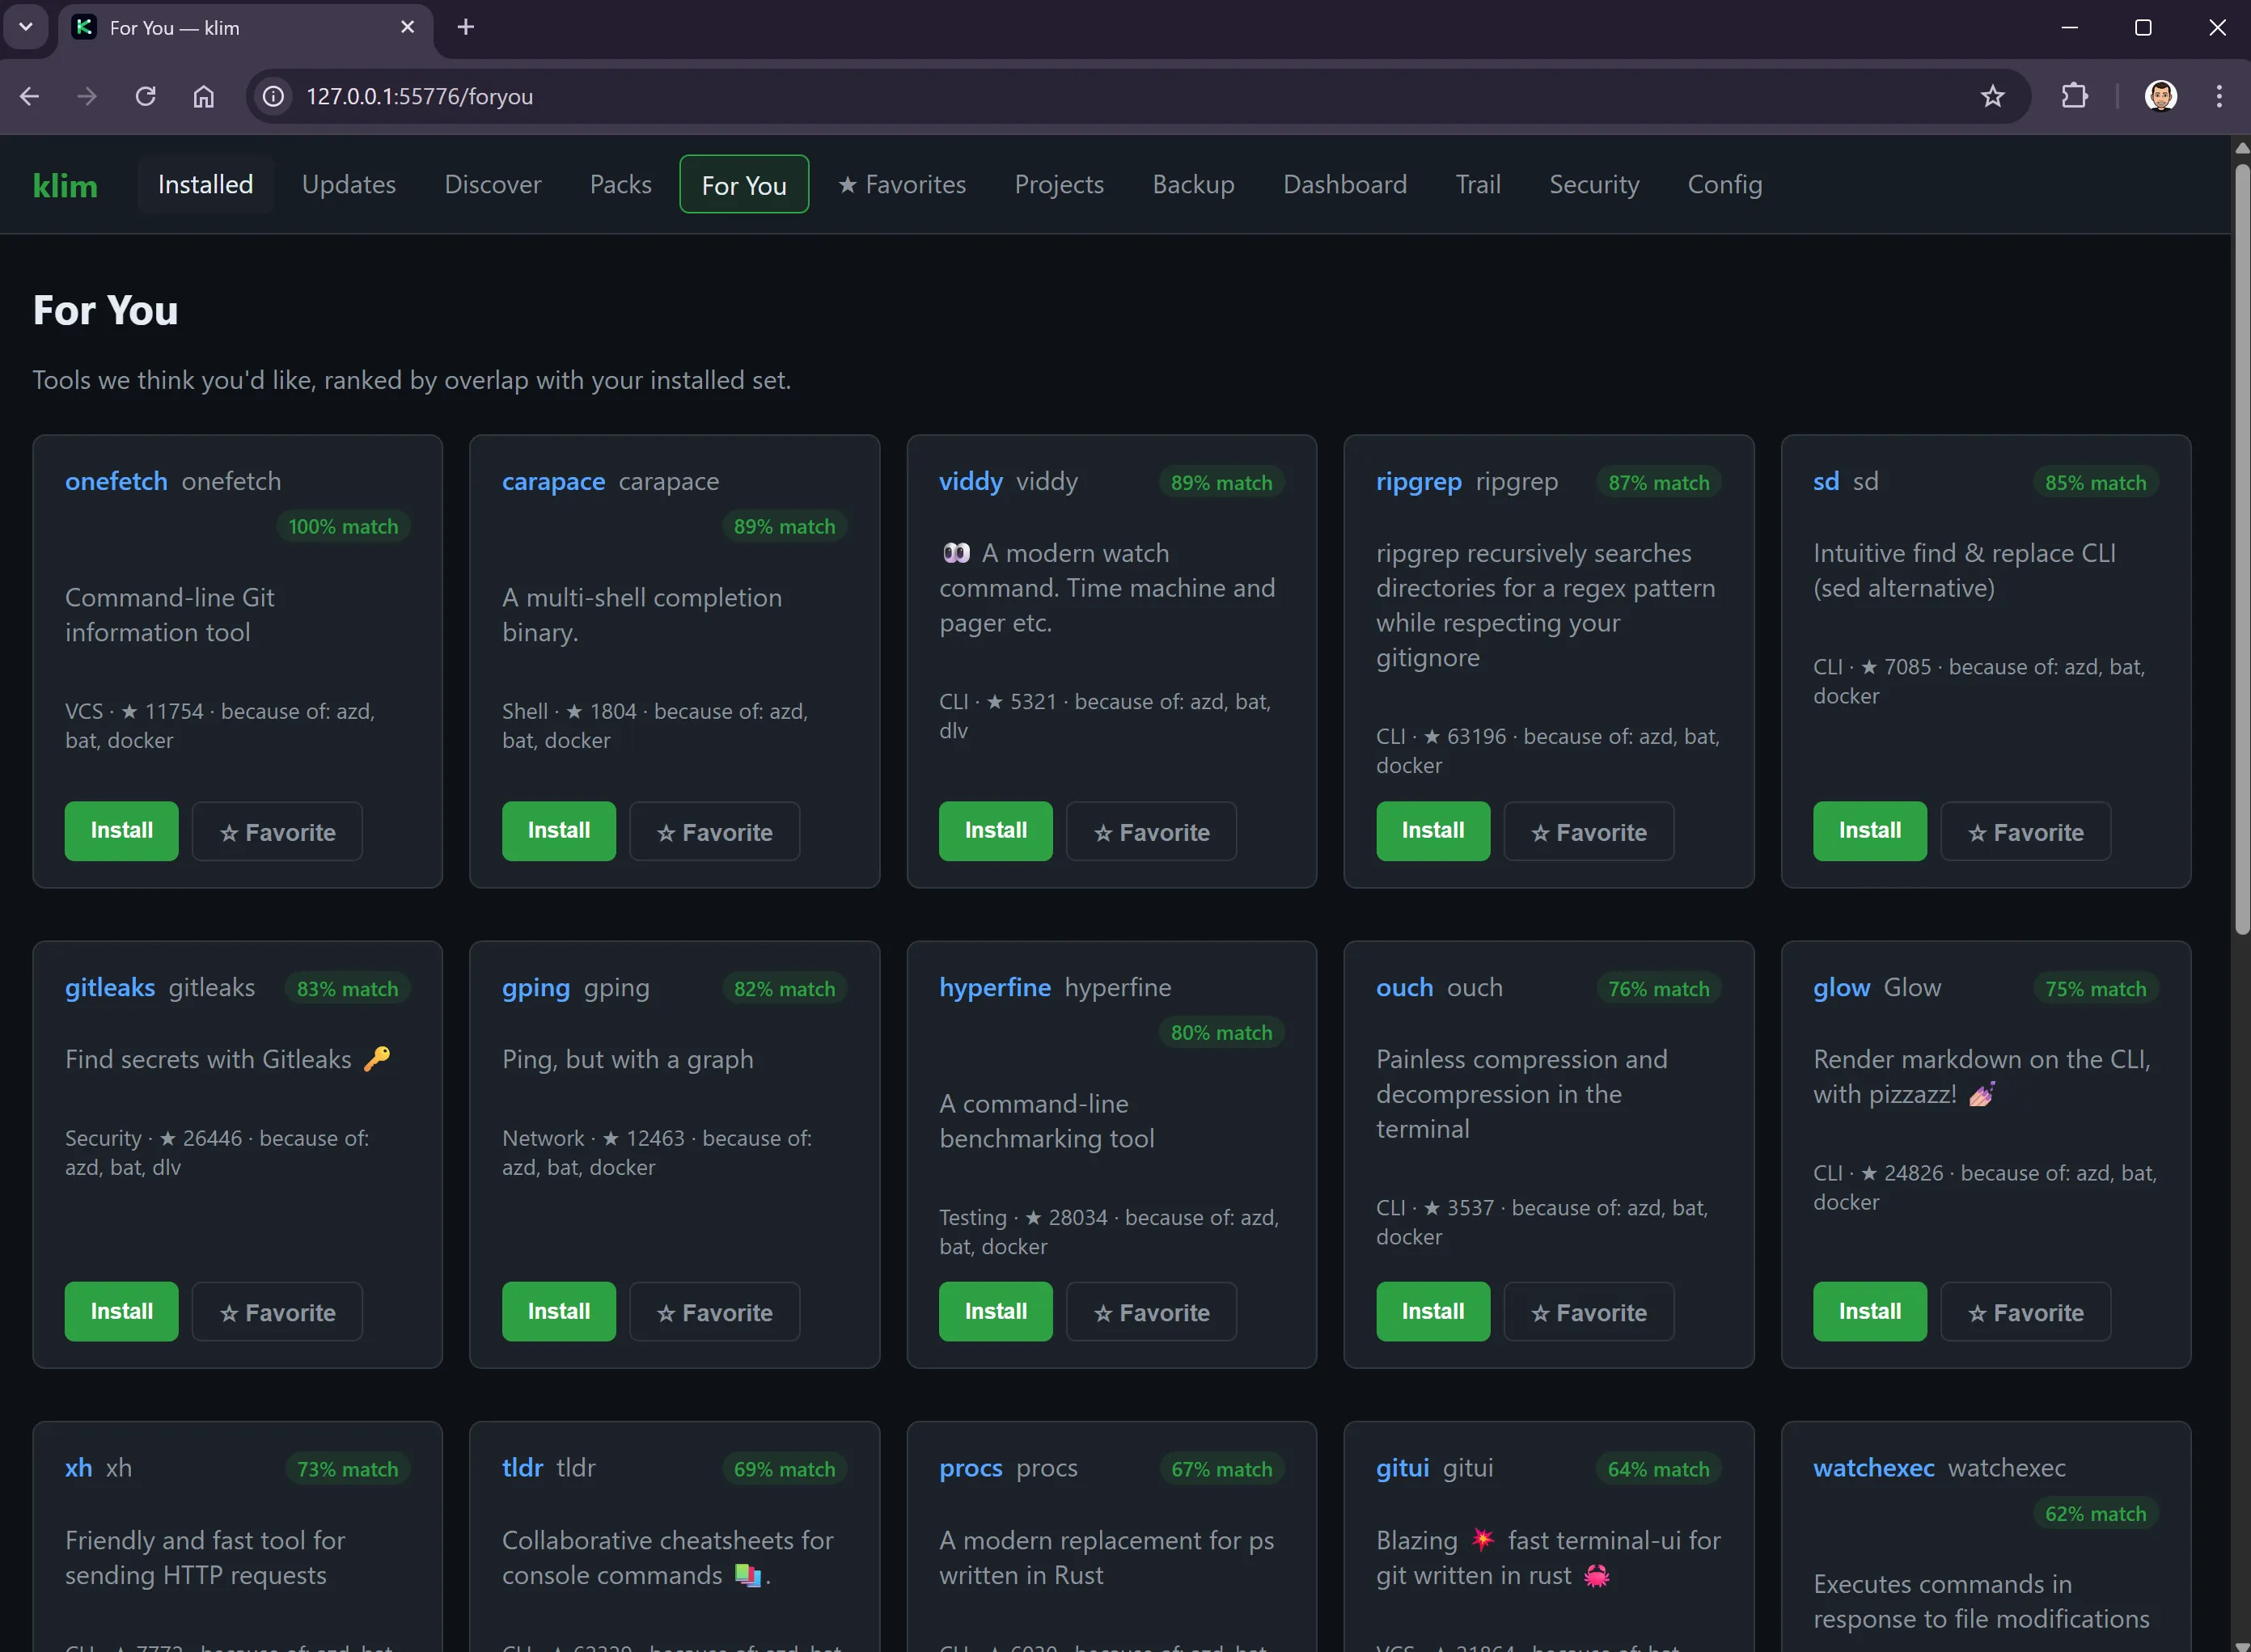Click the '100% match' badge on onefetch
This screenshot has width=2251, height=1652.
(x=343, y=526)
